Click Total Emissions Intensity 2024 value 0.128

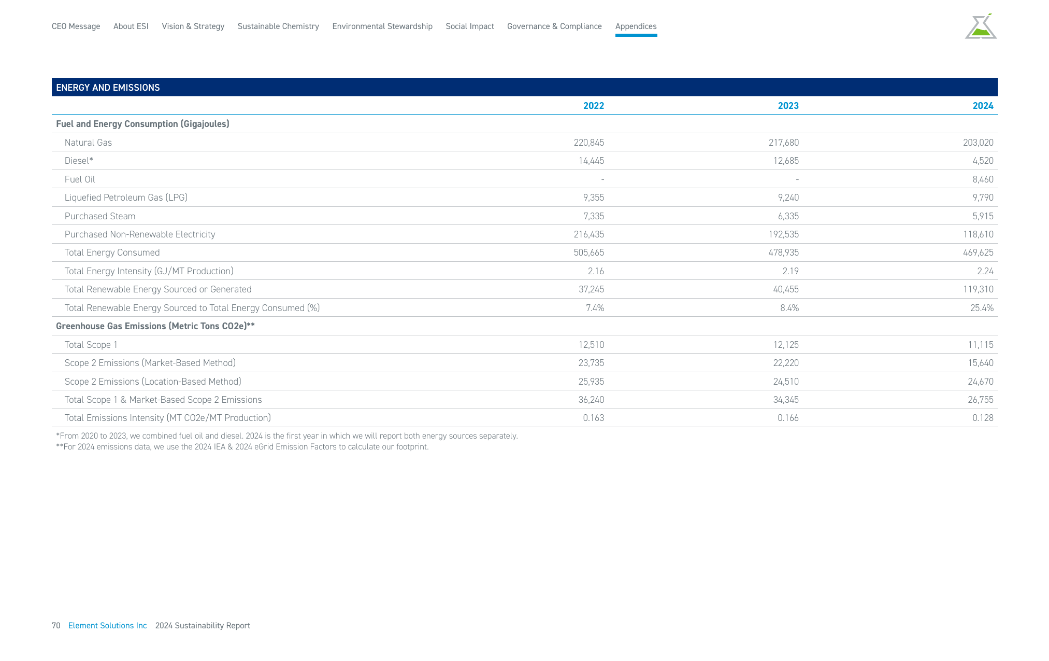(983, 418)
